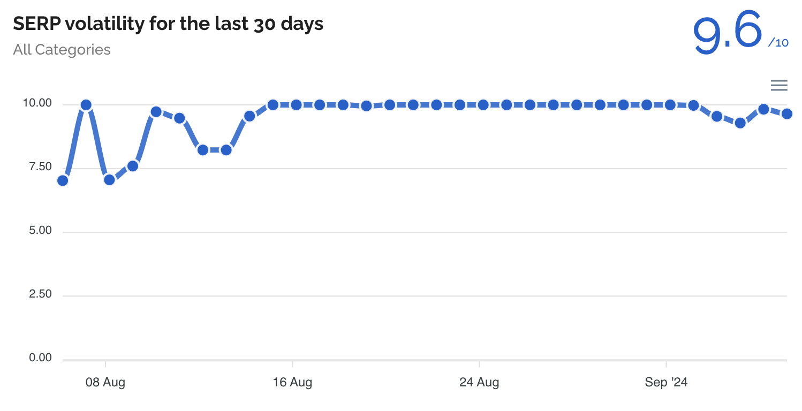802x411 pixels.
Task: Select the data point above Sep '24
Action: coord(670,105)
